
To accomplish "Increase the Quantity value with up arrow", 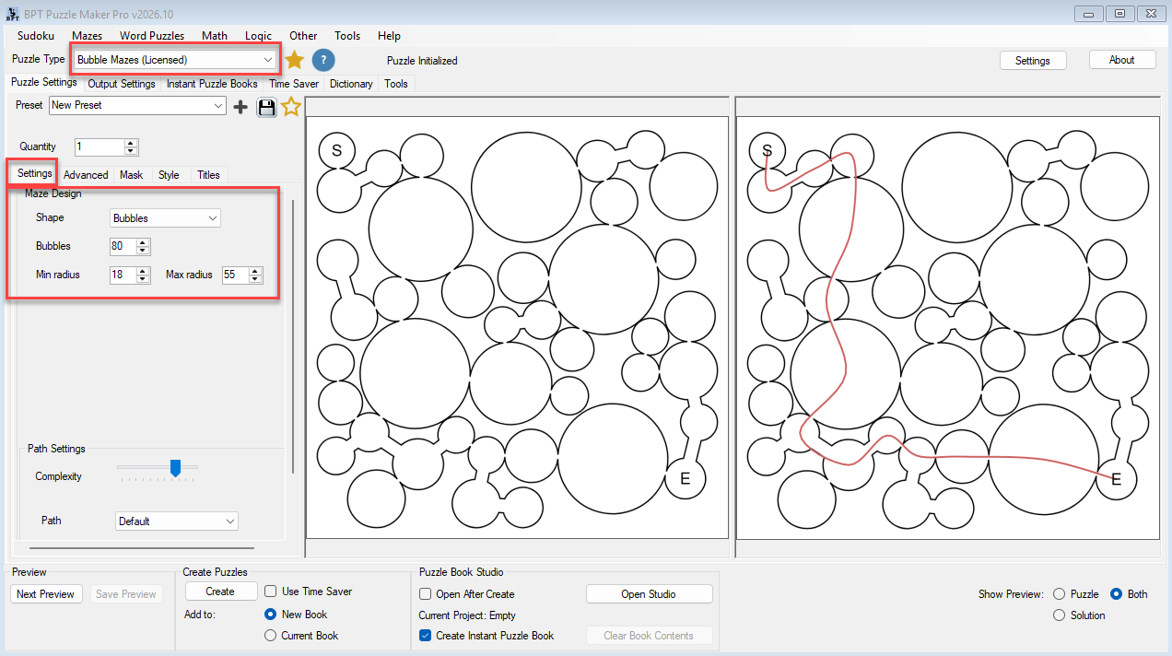I will point(131,143).
